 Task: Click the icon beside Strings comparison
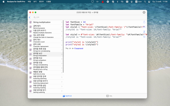[30, 59]
